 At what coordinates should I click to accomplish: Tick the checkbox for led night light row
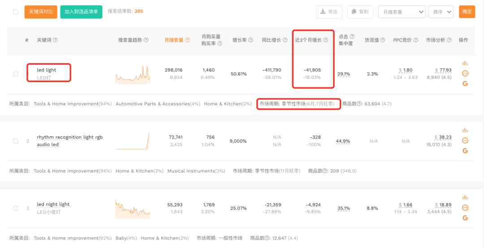pos(15,208)
